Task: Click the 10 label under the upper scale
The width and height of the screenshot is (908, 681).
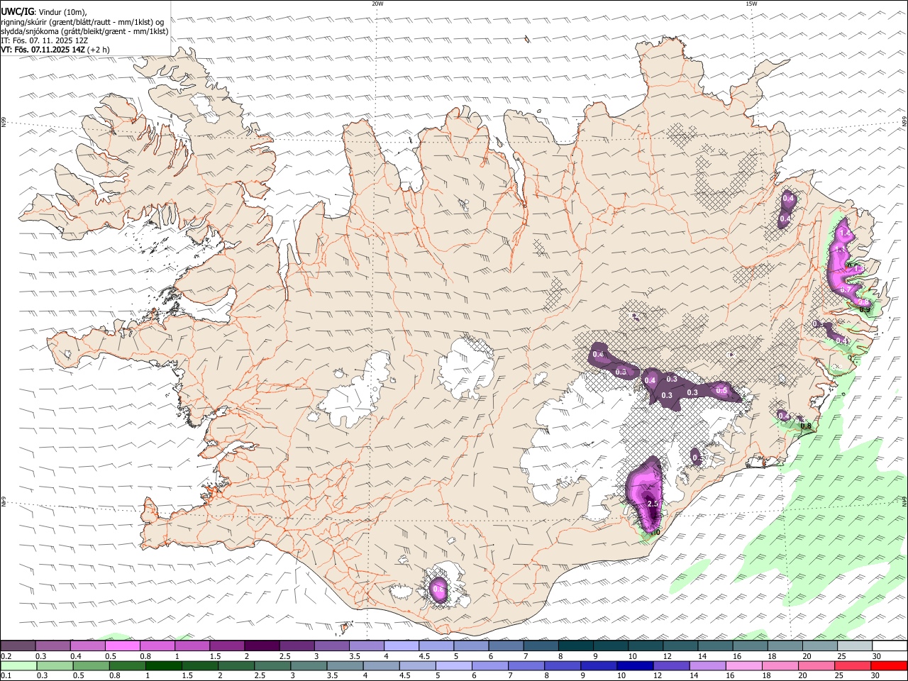Action: pos(632,656)
